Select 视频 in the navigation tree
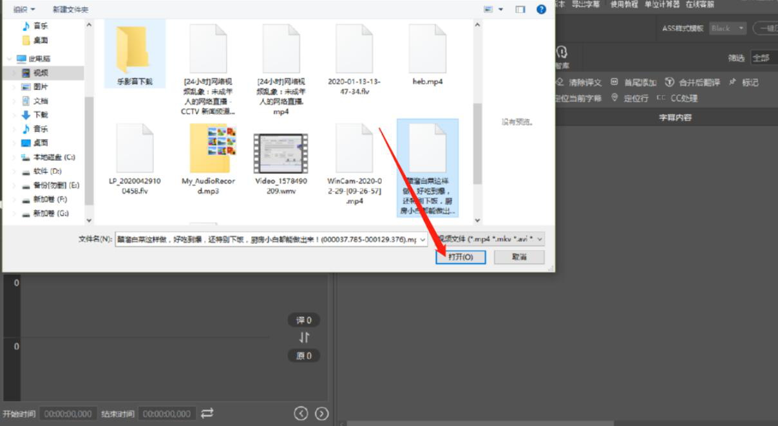 point(41,73)
